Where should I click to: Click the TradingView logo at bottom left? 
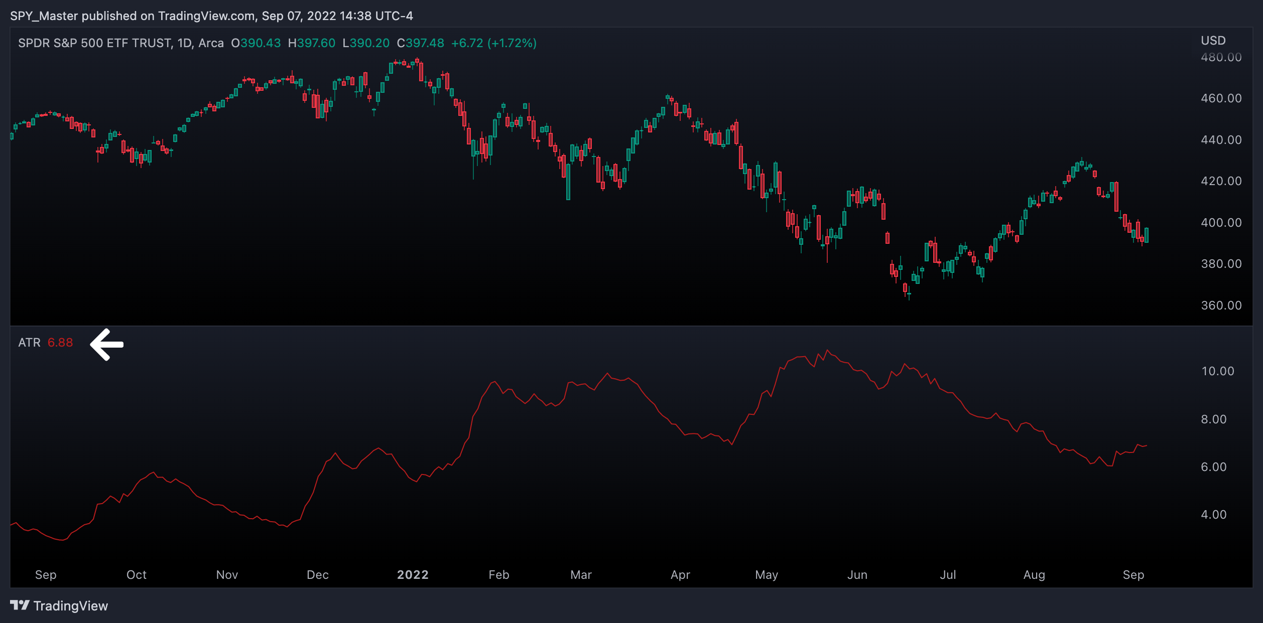(x=59, y=605)
